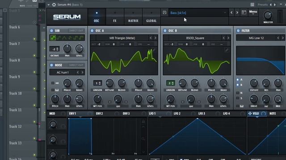Screen dimensions: 286x160
Task: Select next OSC B wavetable arrow
Action: point(228,38)
